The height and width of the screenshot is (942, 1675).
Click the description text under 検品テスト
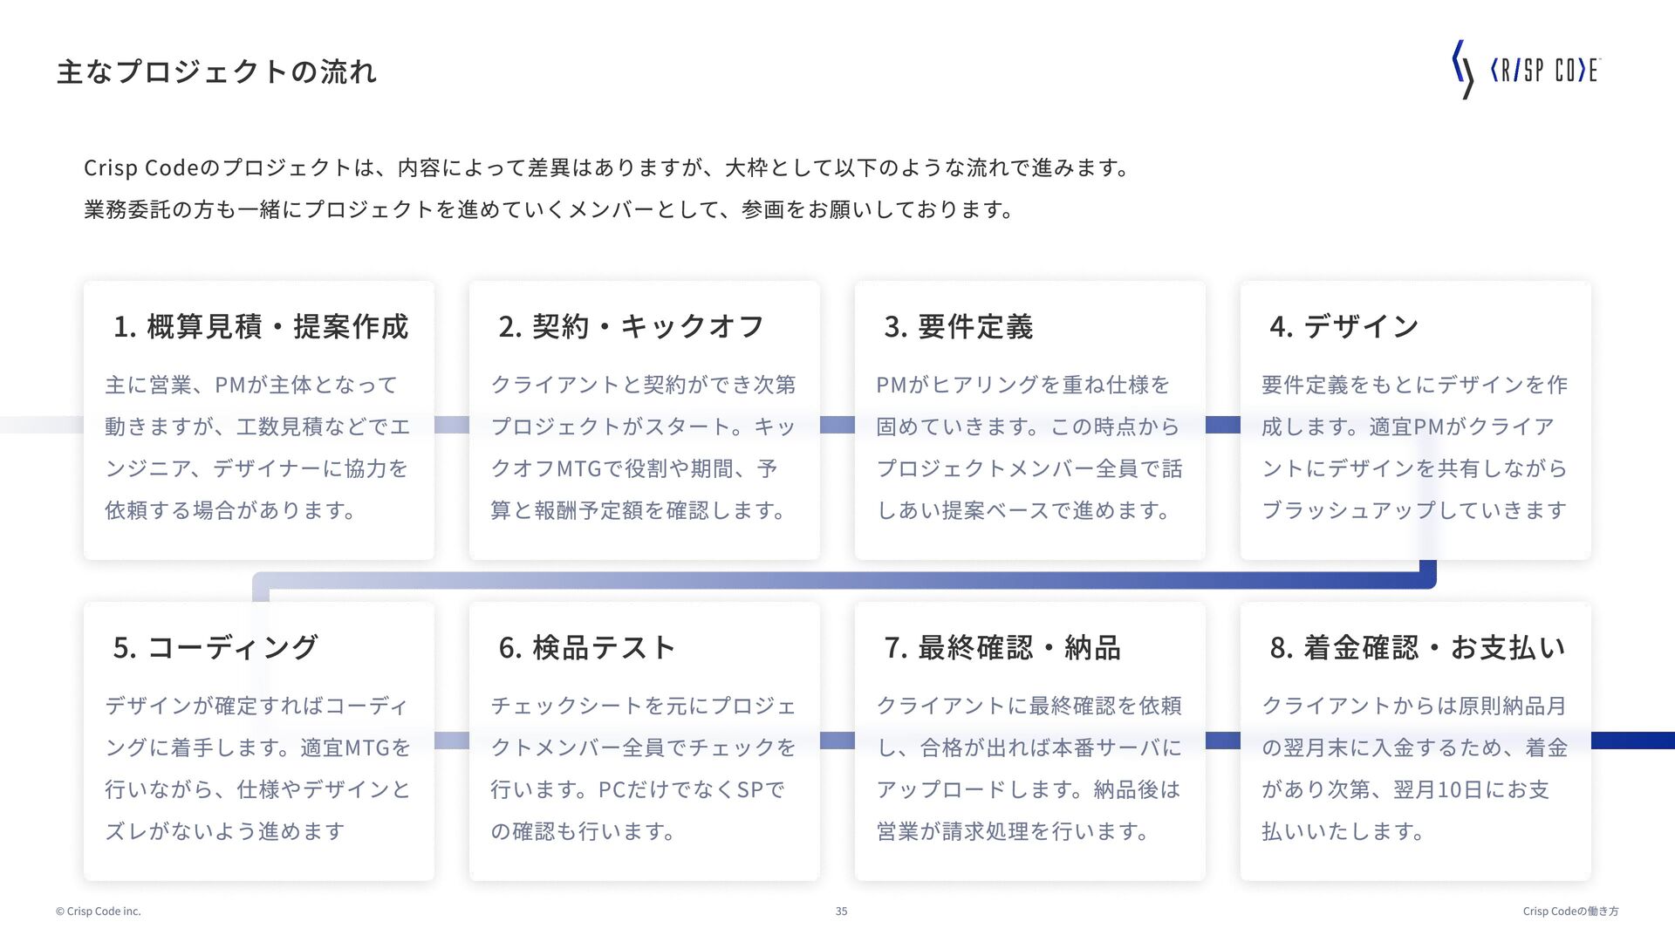pos(644,768)
